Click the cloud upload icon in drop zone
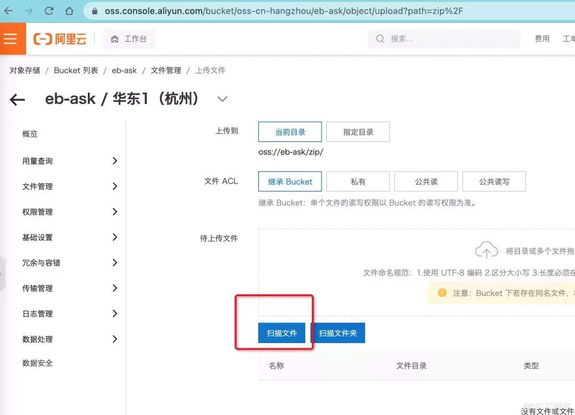 click(486, 250)
